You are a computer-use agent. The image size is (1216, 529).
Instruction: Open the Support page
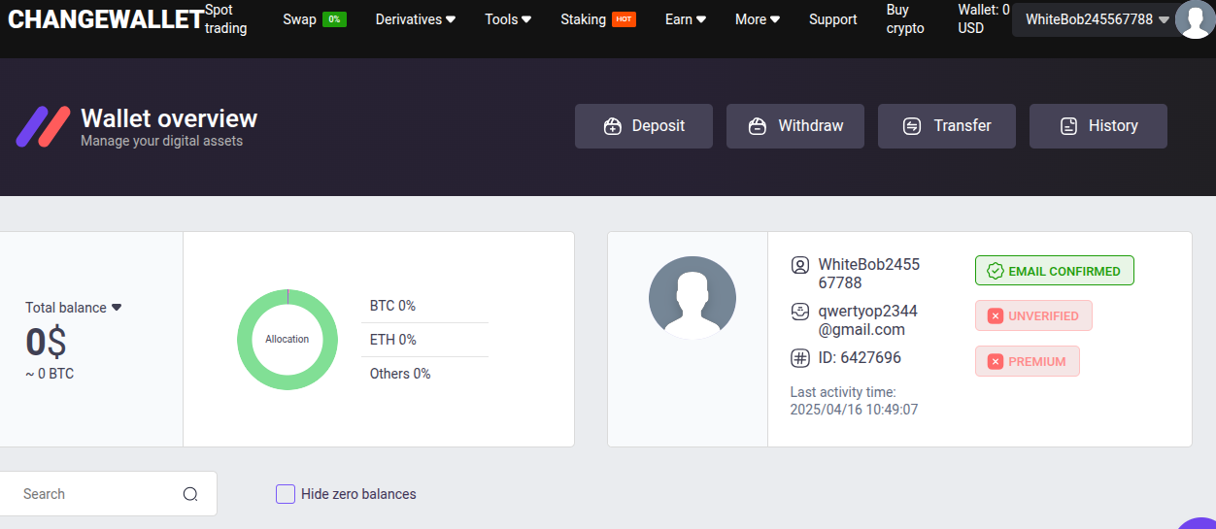(x=833, y=19)
